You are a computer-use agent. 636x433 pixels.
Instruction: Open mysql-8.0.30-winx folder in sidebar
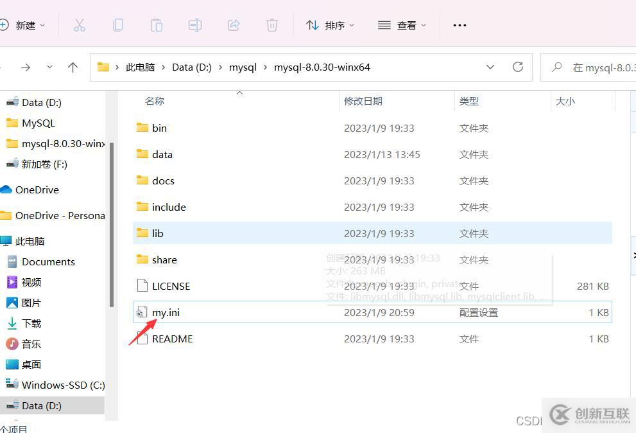(x=55, y=144)
